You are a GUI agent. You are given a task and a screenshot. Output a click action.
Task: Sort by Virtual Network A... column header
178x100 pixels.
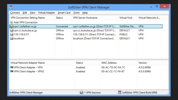150,18
